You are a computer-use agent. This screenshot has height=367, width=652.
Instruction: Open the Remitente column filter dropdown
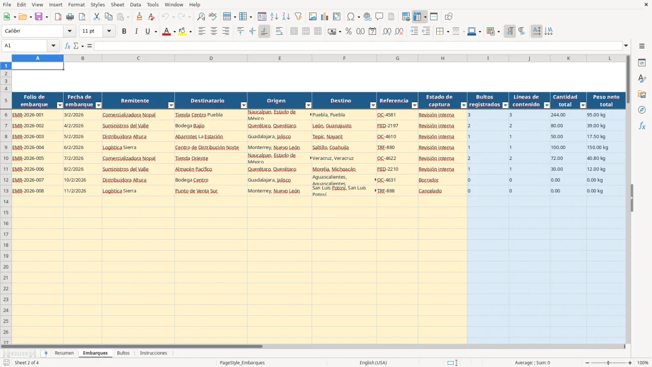171,105
